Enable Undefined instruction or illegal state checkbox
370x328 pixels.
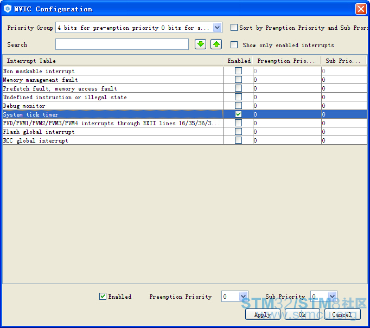tap(238, 97)
